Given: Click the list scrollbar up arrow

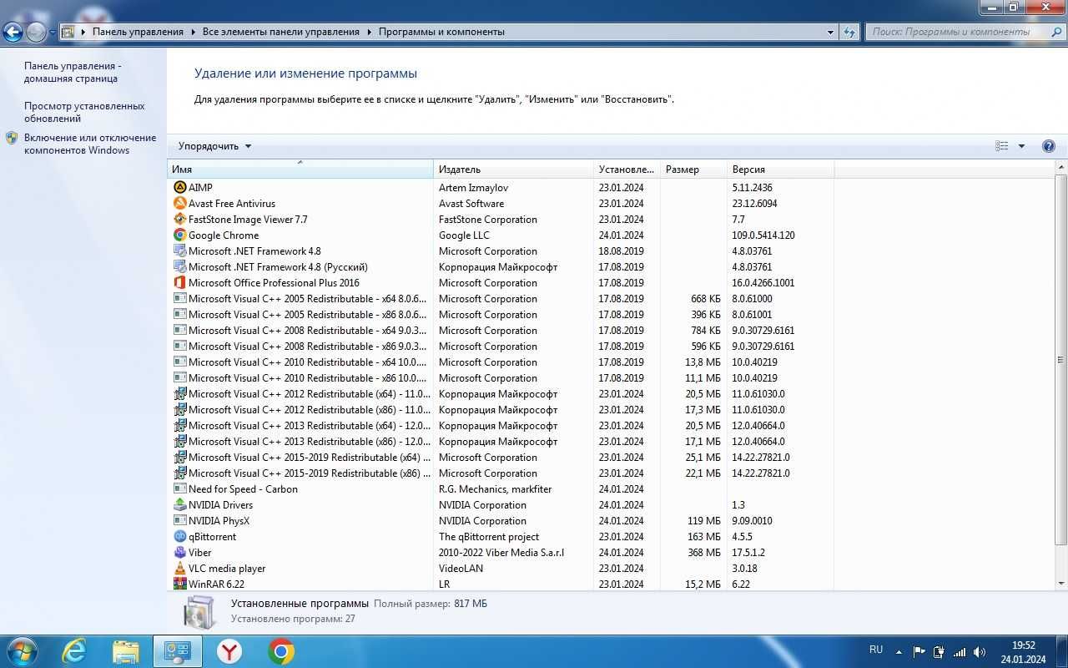Looking at the screenshot, I should (1061, 169).
